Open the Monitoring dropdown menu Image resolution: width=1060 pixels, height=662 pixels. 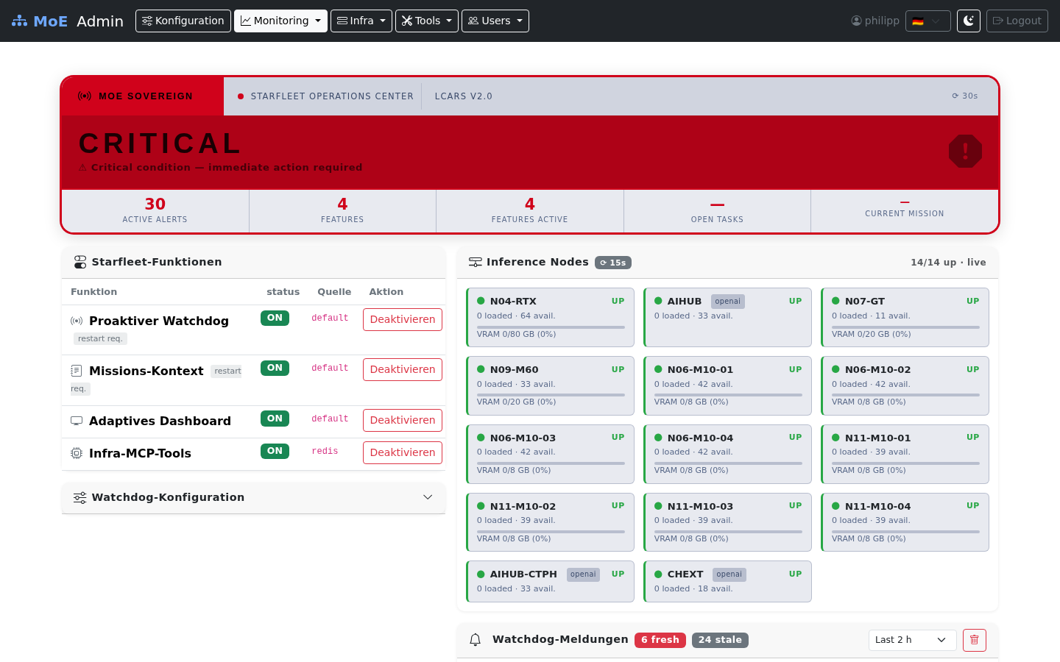[x=280, y=21]
